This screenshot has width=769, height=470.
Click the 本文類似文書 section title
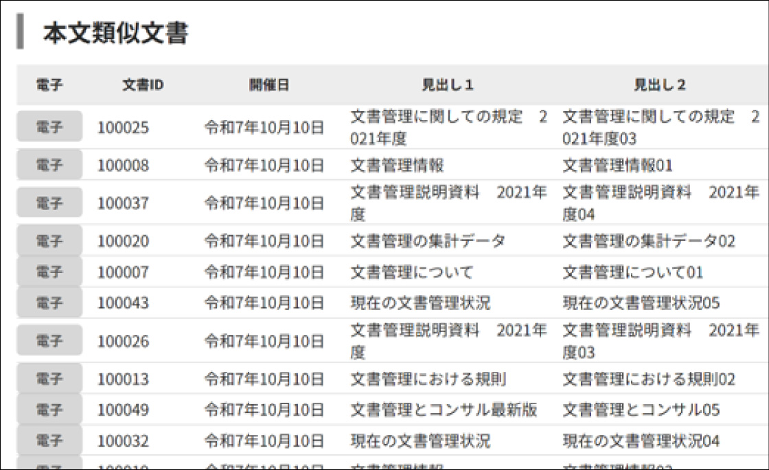[116, 33]
